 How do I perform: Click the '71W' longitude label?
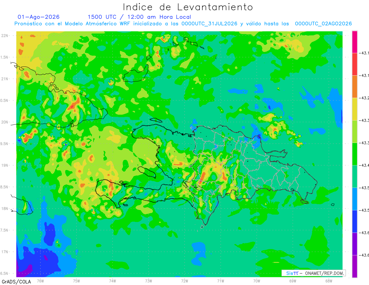[x=220, y=281]
